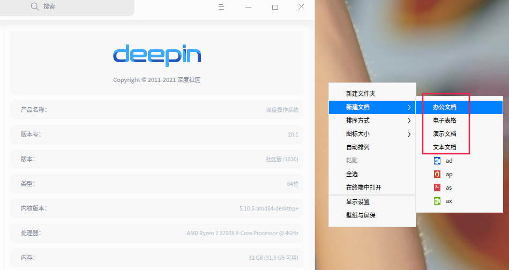Expand the 新建文档 submenu arrow

point(409,108)
